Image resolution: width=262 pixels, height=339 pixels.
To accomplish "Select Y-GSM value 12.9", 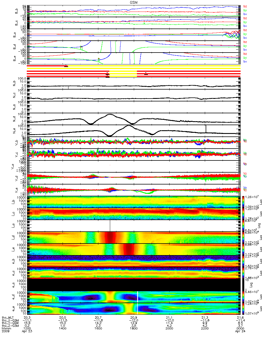I will pos(134,323).
